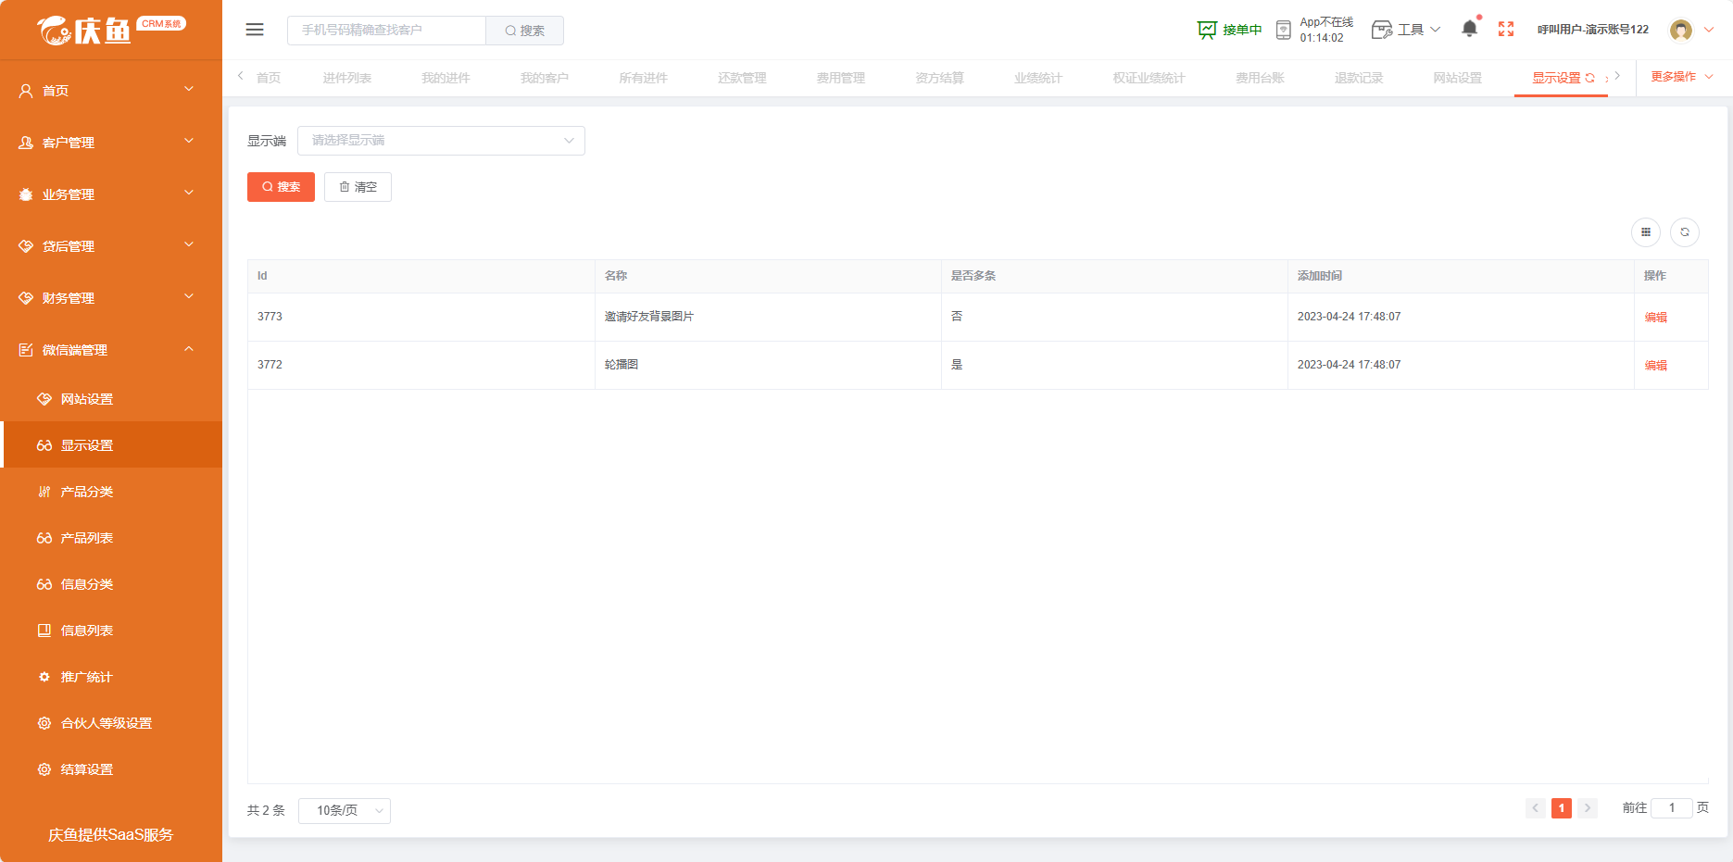Screen dimensions: 1733x862
Task: Open 网站设置 in the sidebar
Action: (x=111, y=399)
